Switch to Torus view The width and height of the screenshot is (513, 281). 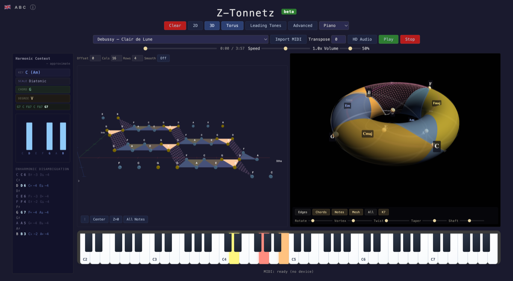[x=233, y=26]
